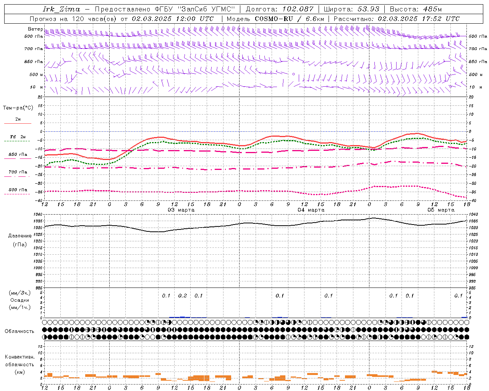Click the Прогноз на 120 часа(ов) text
This screenshot has width=489, height=391.
click(73, 19)
